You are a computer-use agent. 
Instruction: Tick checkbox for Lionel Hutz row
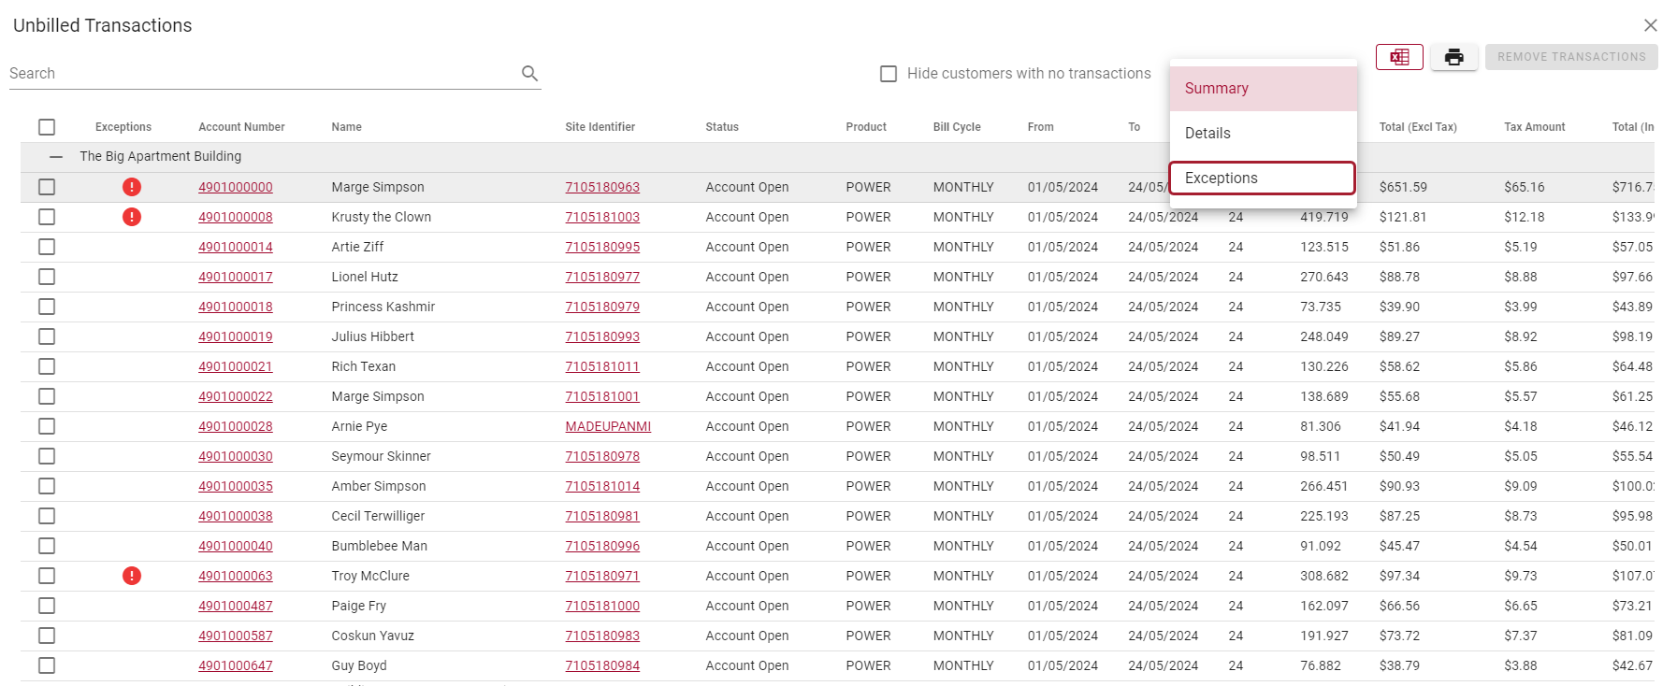tap(47, 277)
